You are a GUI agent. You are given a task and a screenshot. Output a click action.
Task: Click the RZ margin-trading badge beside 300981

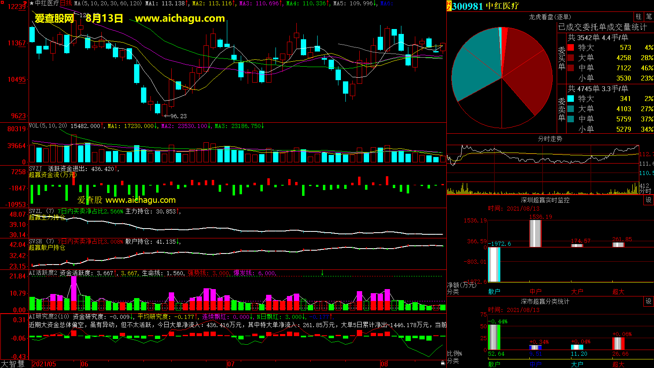click(x=449, y=6)
